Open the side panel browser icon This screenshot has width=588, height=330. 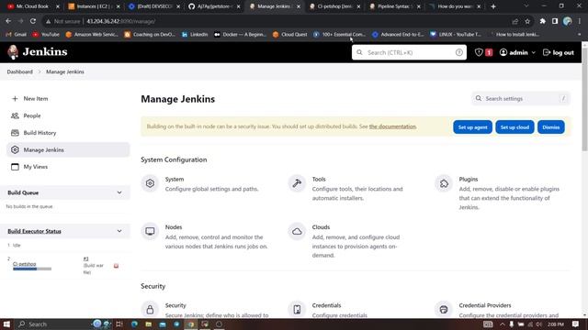[x=555, y=21]
